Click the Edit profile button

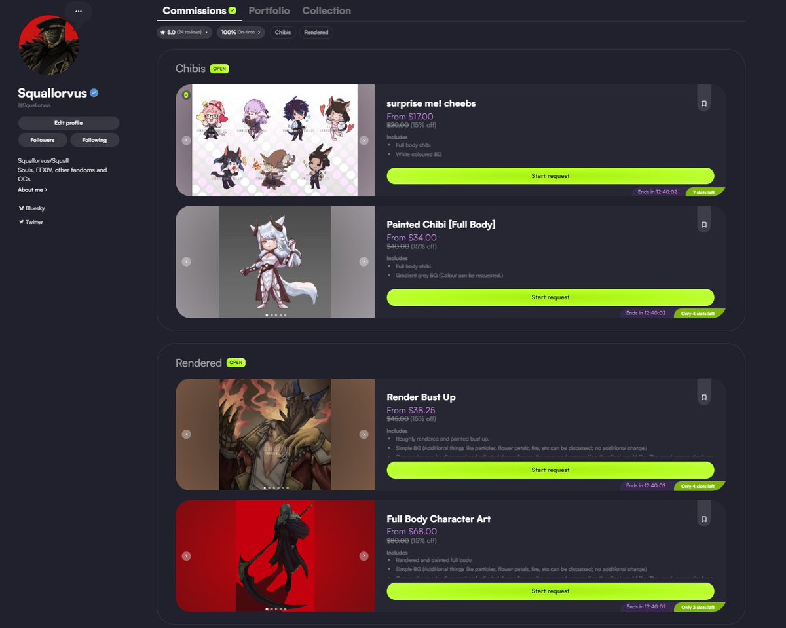tap(69, 123)
